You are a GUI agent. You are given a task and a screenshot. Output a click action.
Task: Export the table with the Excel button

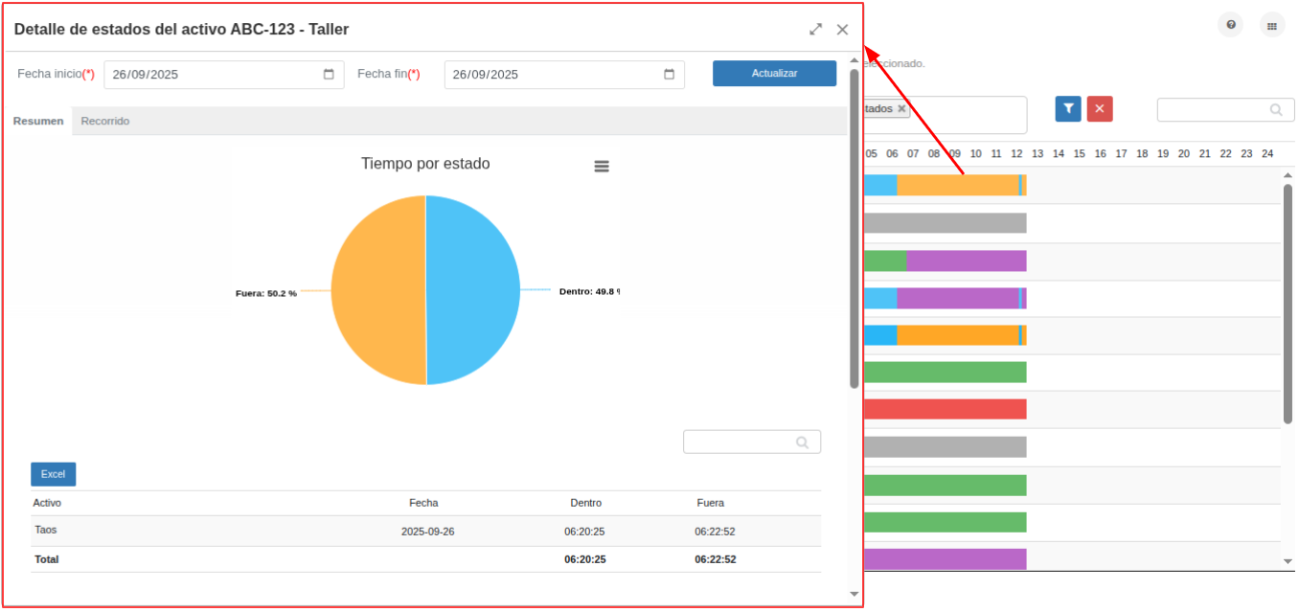pyautogui.click(x=53, y=474)
